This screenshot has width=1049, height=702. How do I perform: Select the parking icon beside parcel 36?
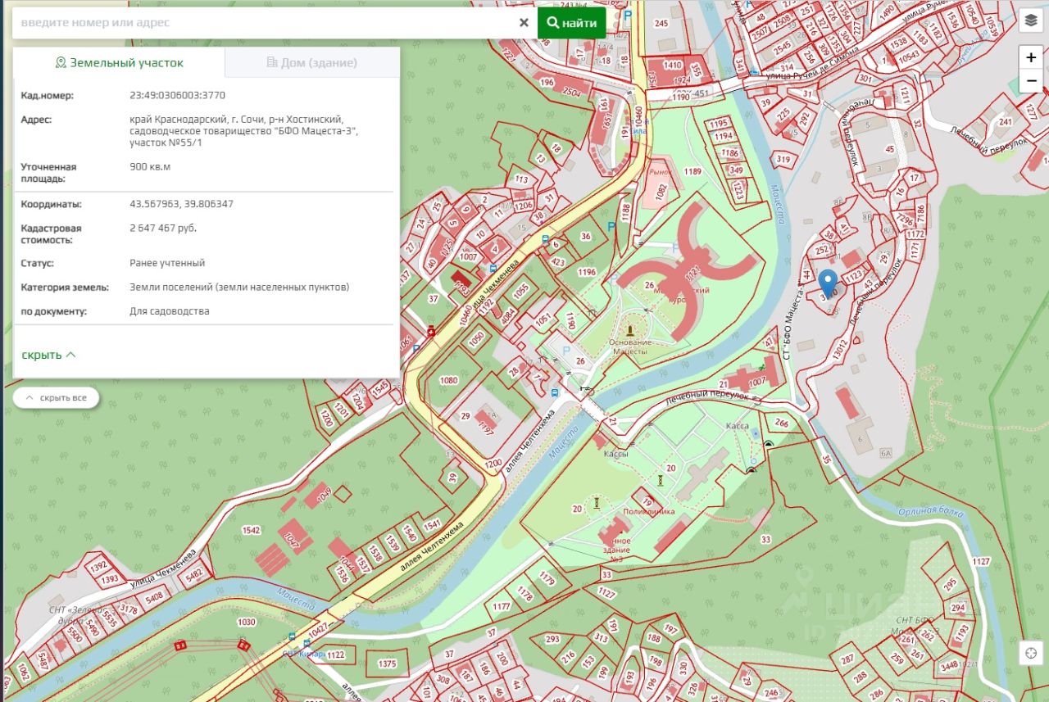coord(611,226)
